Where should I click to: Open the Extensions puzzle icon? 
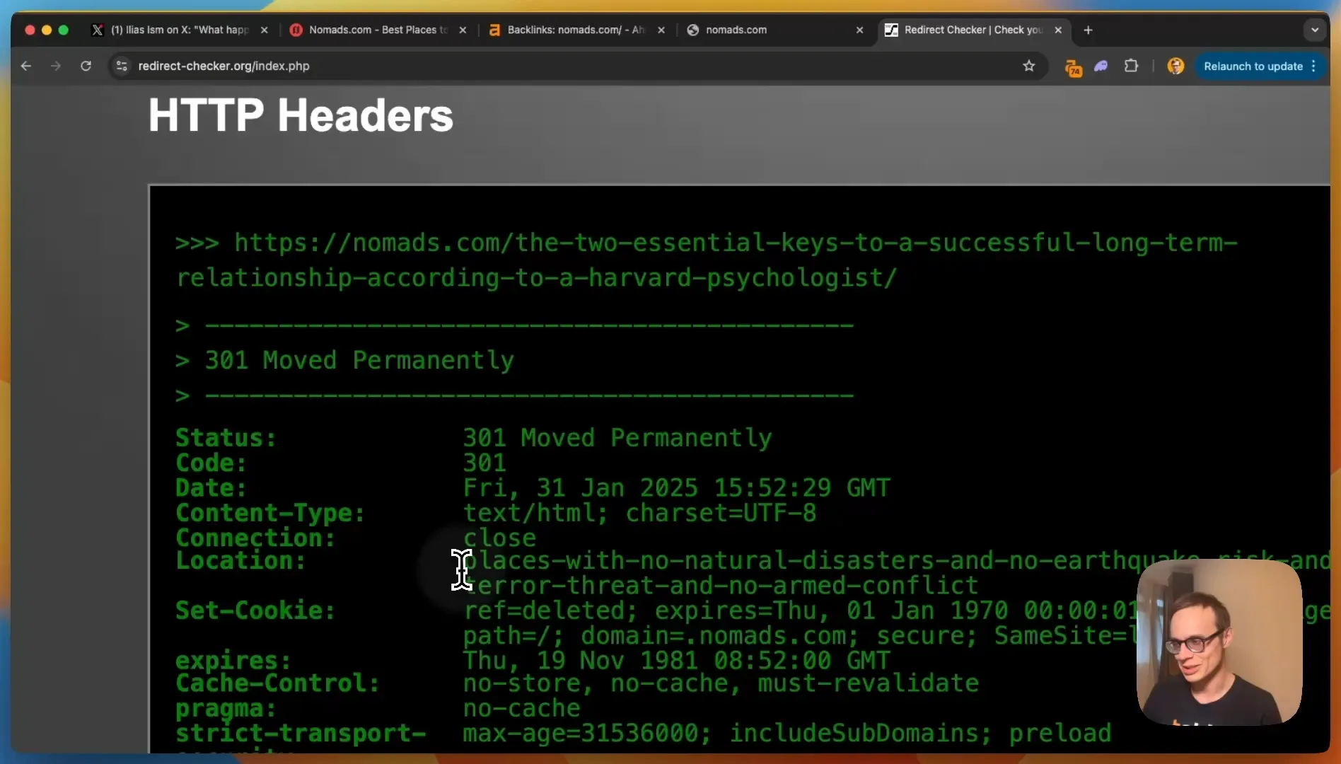point(1131,66)
